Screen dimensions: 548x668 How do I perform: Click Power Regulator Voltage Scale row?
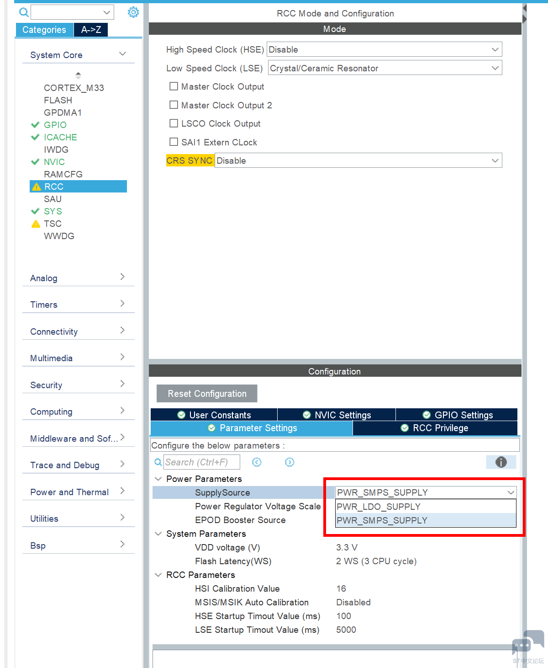[258, 506]
